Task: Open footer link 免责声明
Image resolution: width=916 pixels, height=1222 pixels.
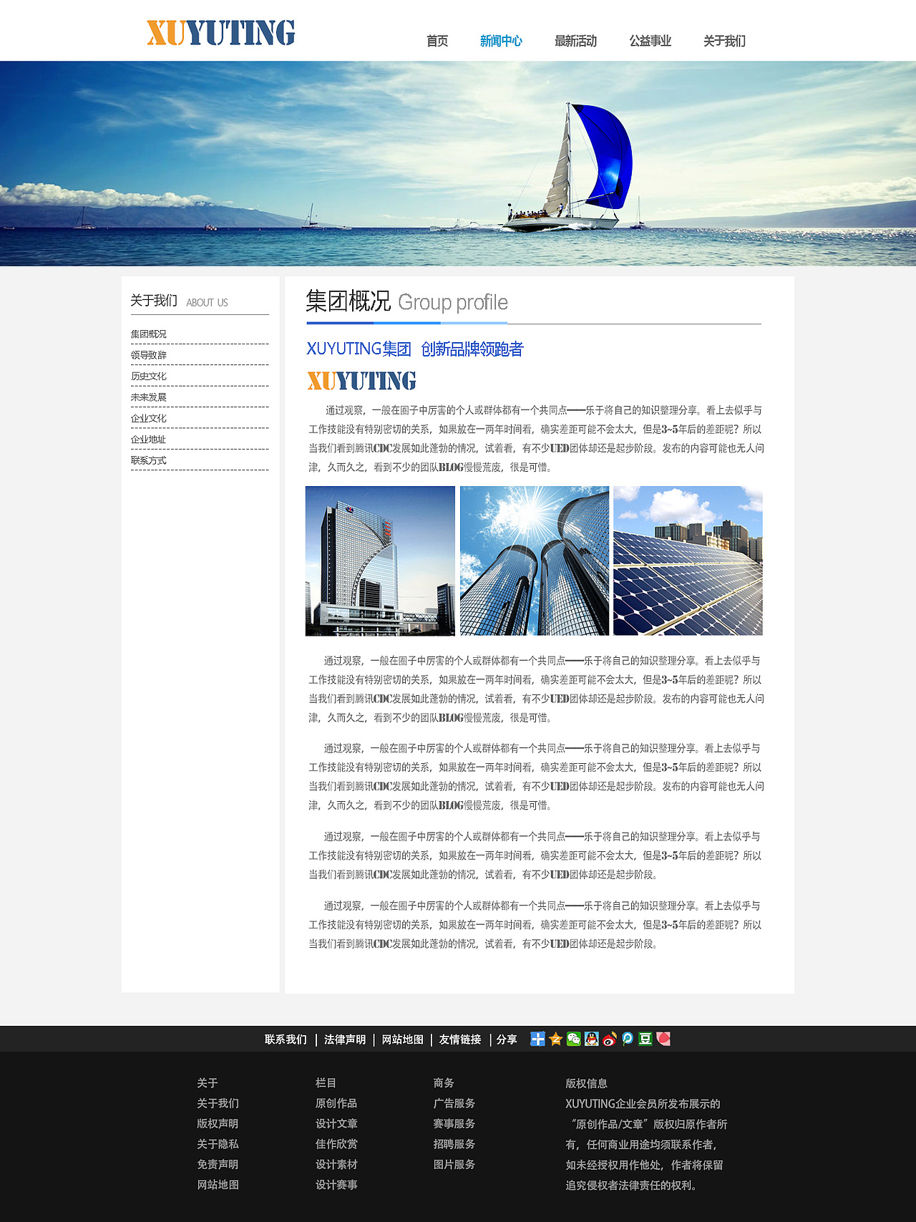Action: 218,1165
